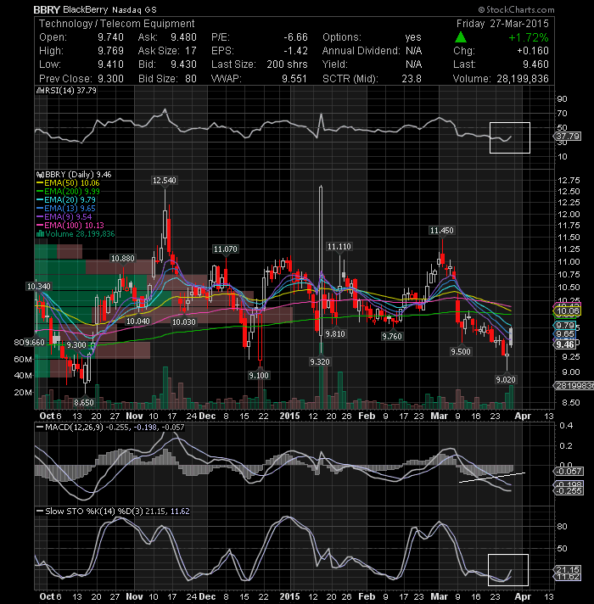Click the MACD(12,26,9) panel label
Image resolution: width=594 pixels, height=604 pixels.
pos(74,428)
